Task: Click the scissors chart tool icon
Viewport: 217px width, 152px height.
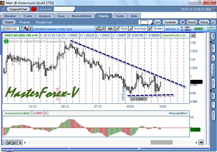Action: click(x=98, y=28)
